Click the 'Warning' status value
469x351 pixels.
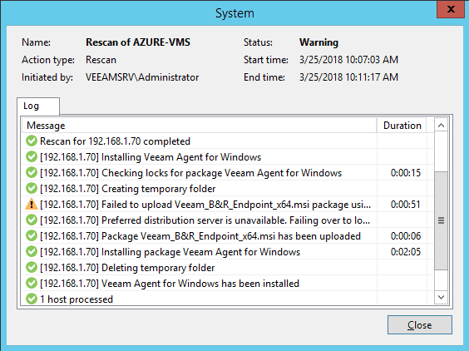point(318,42)
